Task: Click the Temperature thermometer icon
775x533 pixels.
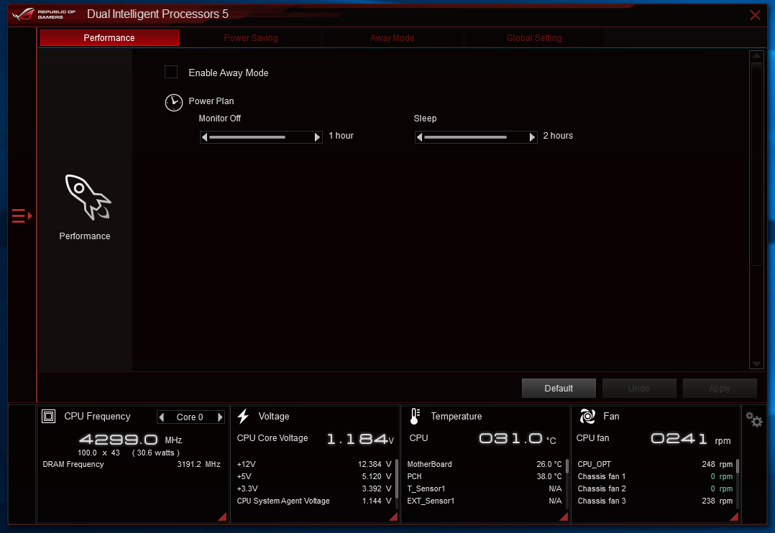Action: click(415, 417)
